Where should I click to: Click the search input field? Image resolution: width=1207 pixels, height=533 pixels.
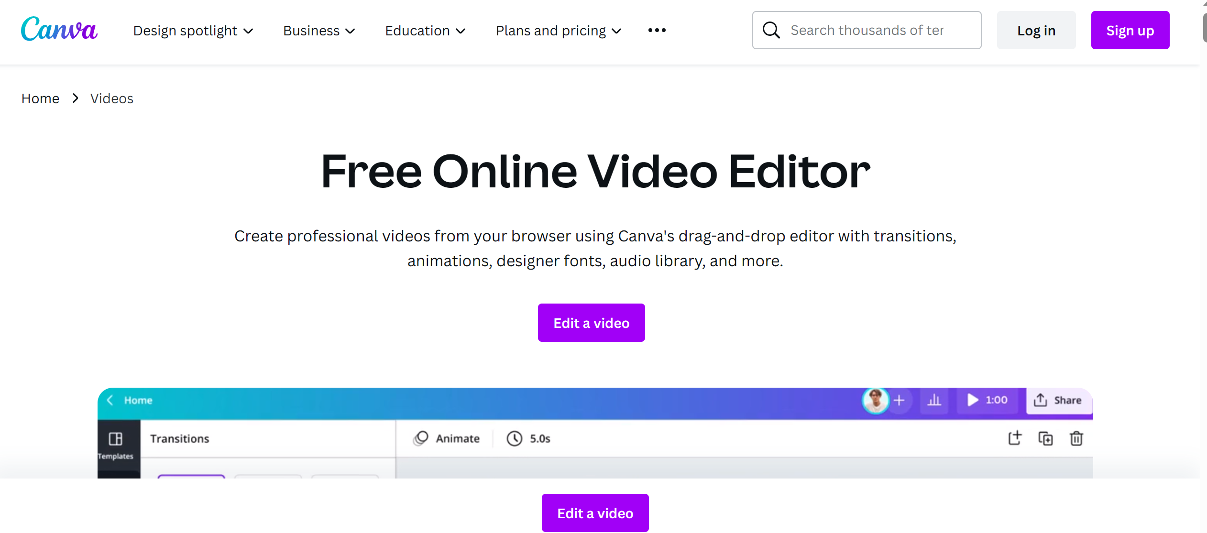tap(869, 30)
